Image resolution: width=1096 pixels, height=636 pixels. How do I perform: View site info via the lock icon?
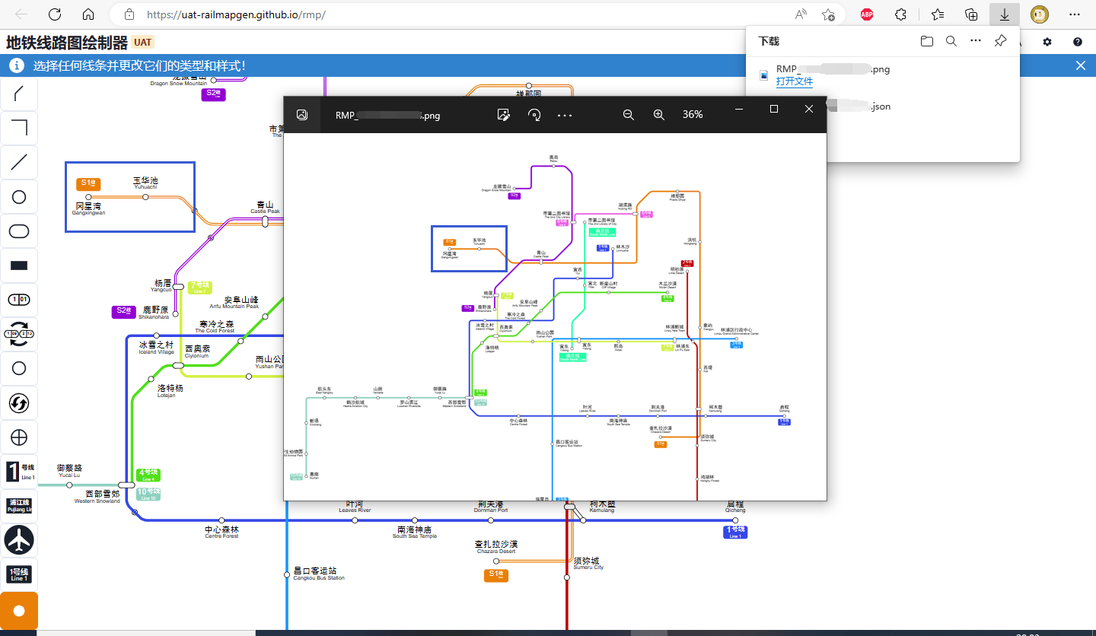click(129, 14)
